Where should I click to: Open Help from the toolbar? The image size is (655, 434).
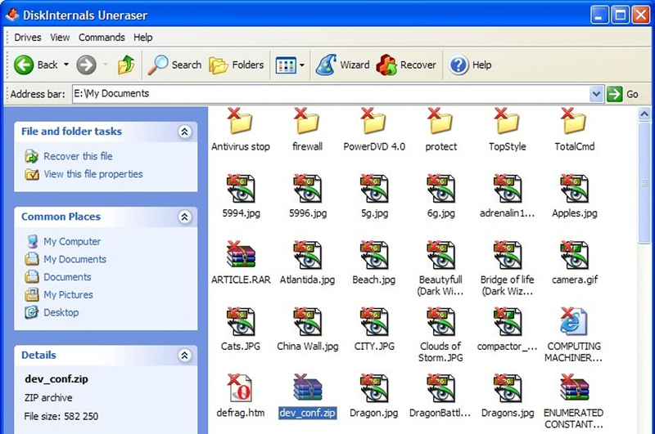459,65
